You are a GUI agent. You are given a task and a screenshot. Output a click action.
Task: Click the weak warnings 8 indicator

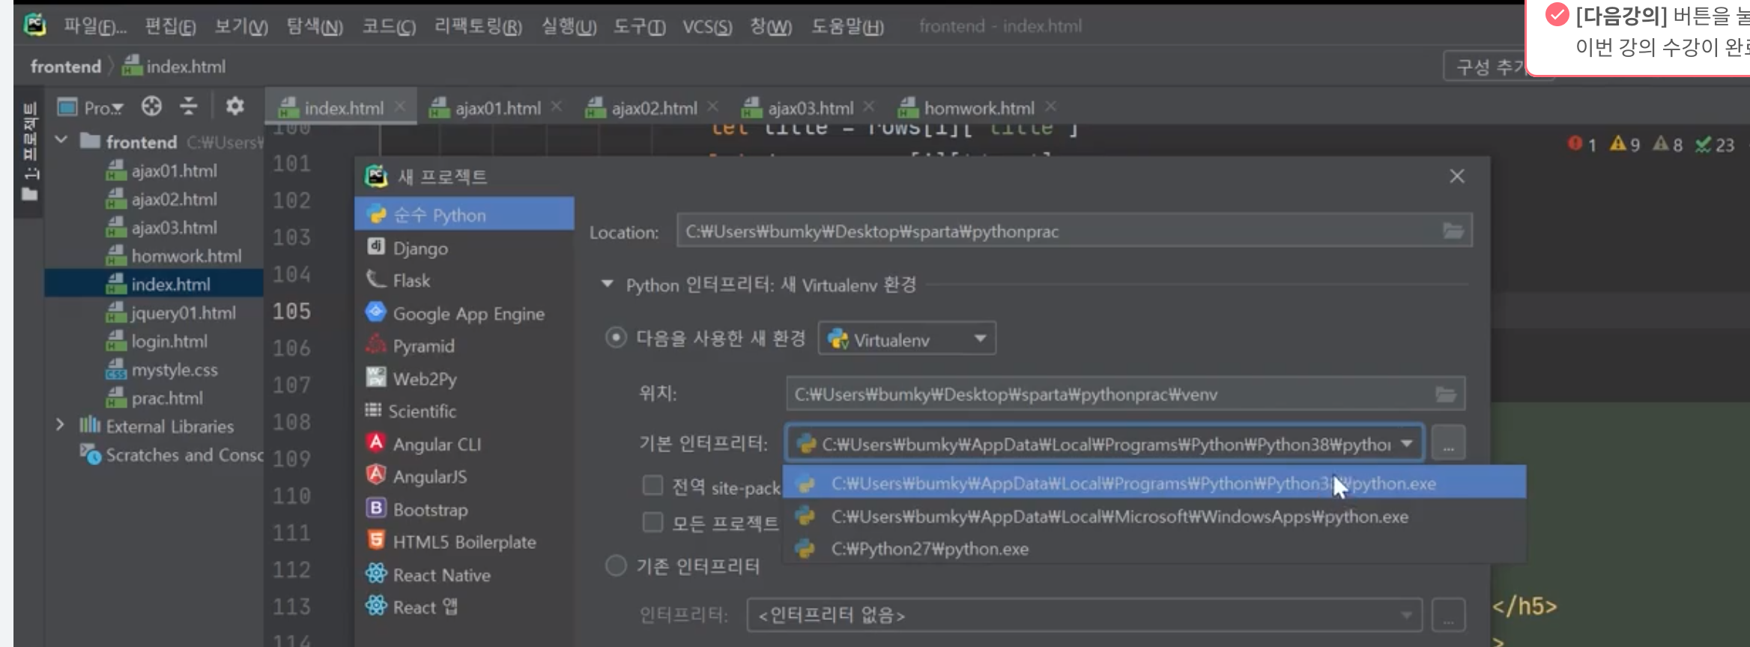1668,144
